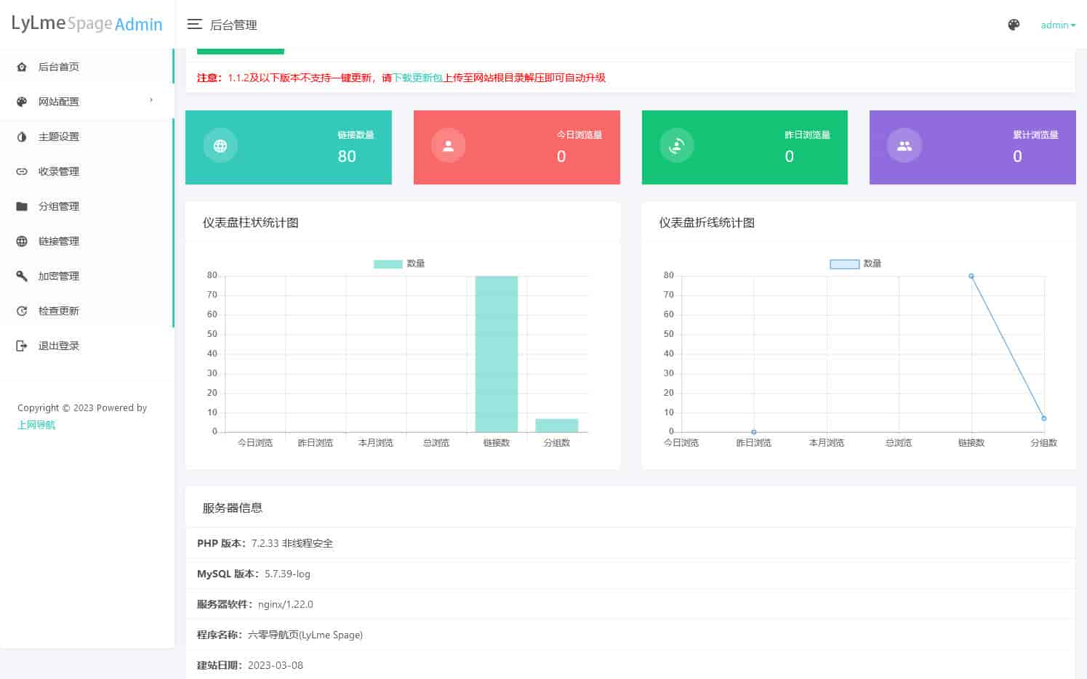Viewport: 1087px width, 679px height.
Task: Open the theme color palette icon
Action: pos(1014,25)
